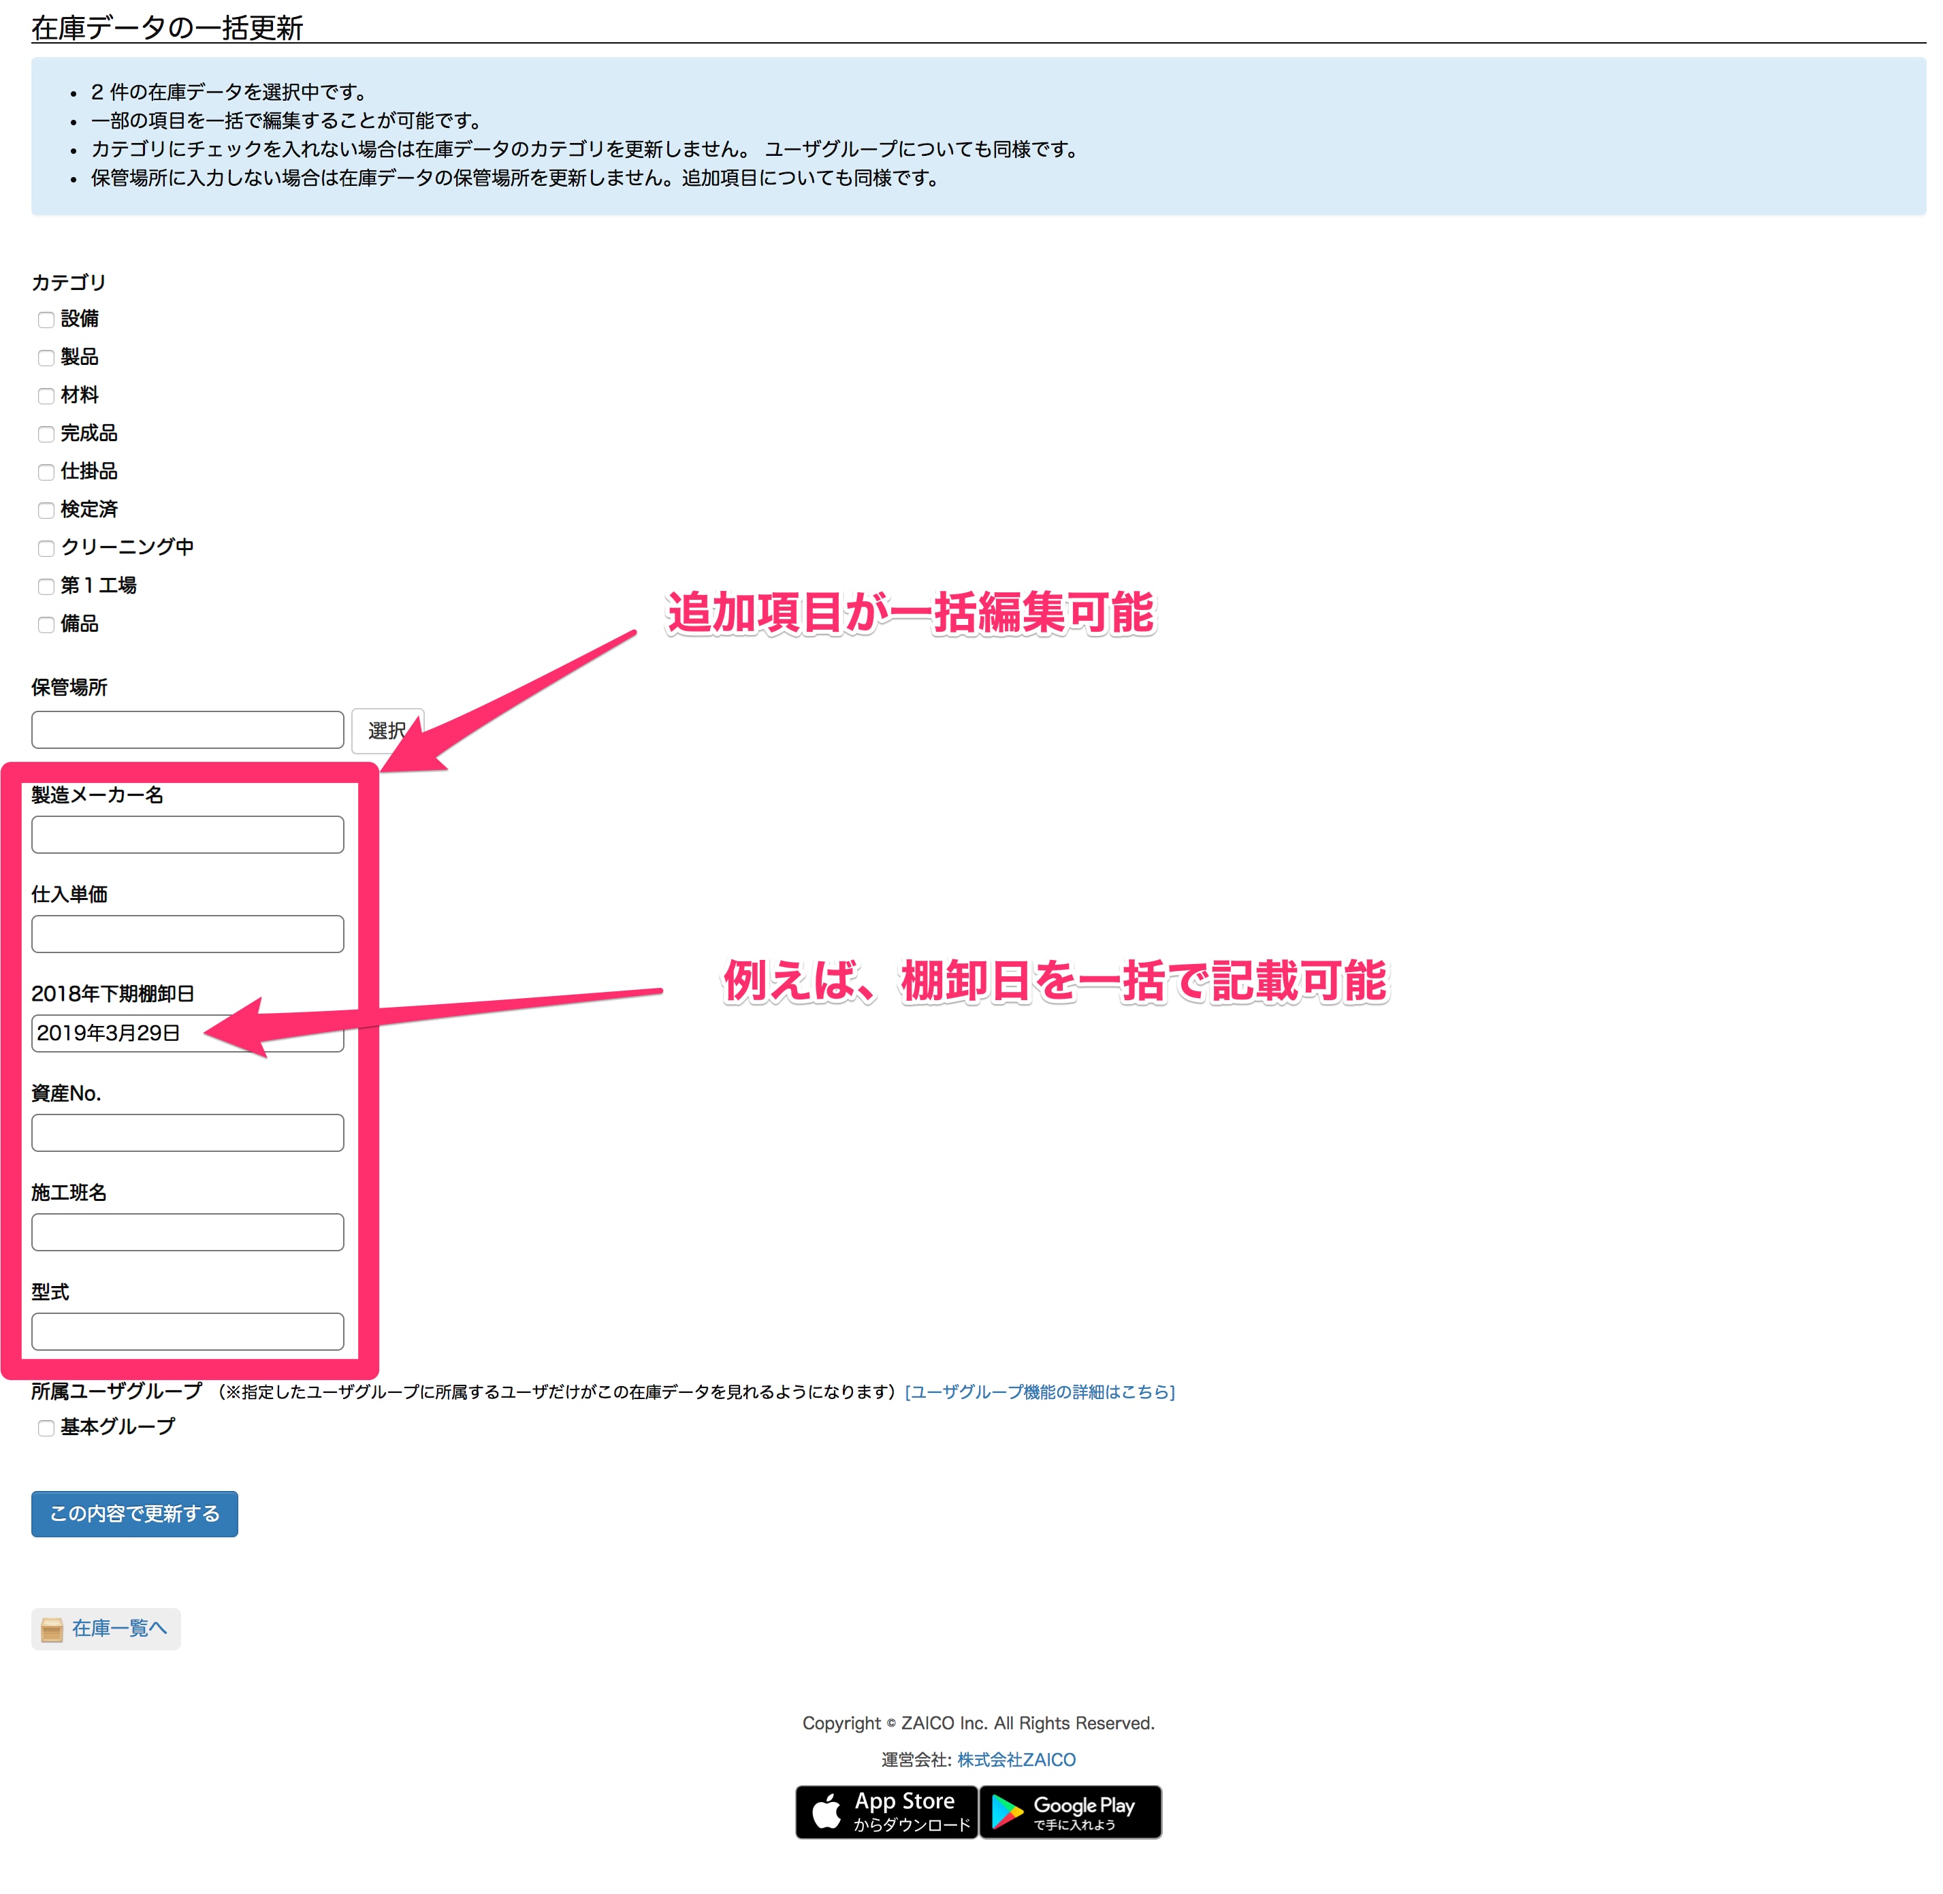Check the 製品 category checkbox
This screenshot has height=1894, width=1943.
pos(46,357)
